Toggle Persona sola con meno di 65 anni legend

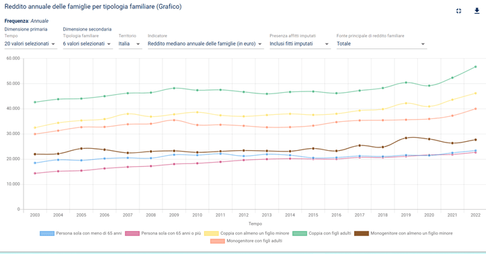(x=81, y=233)
